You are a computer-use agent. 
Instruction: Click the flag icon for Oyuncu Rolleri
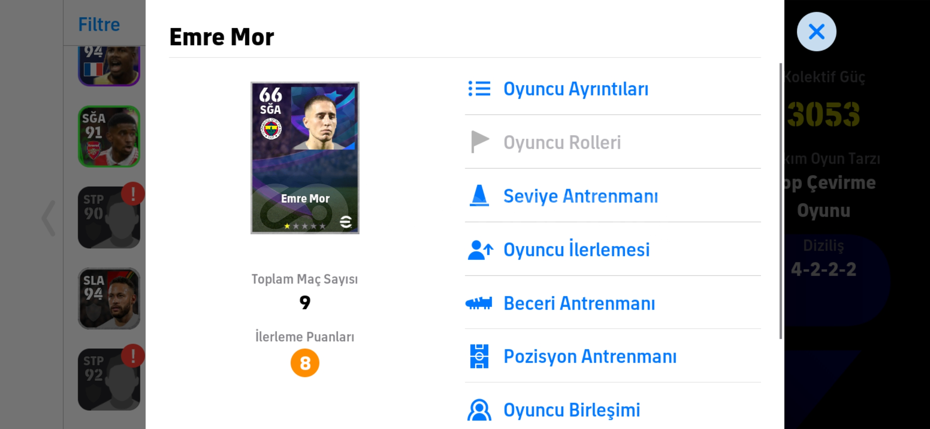(x=479, y=142)
